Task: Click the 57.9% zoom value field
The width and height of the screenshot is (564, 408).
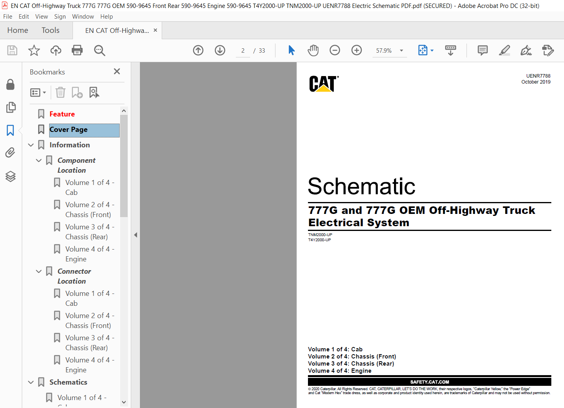Action: click(x=384, y=51)
